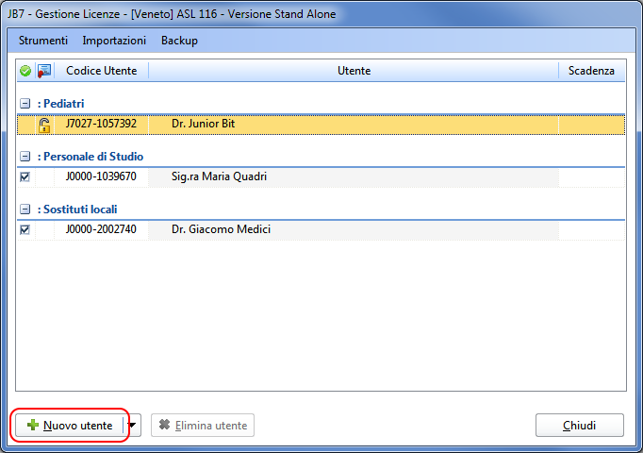
Task: Uncheck the checkbox for Sig.ra Maria Quadri
Action: pyautogui.click(x=25, y=176)
